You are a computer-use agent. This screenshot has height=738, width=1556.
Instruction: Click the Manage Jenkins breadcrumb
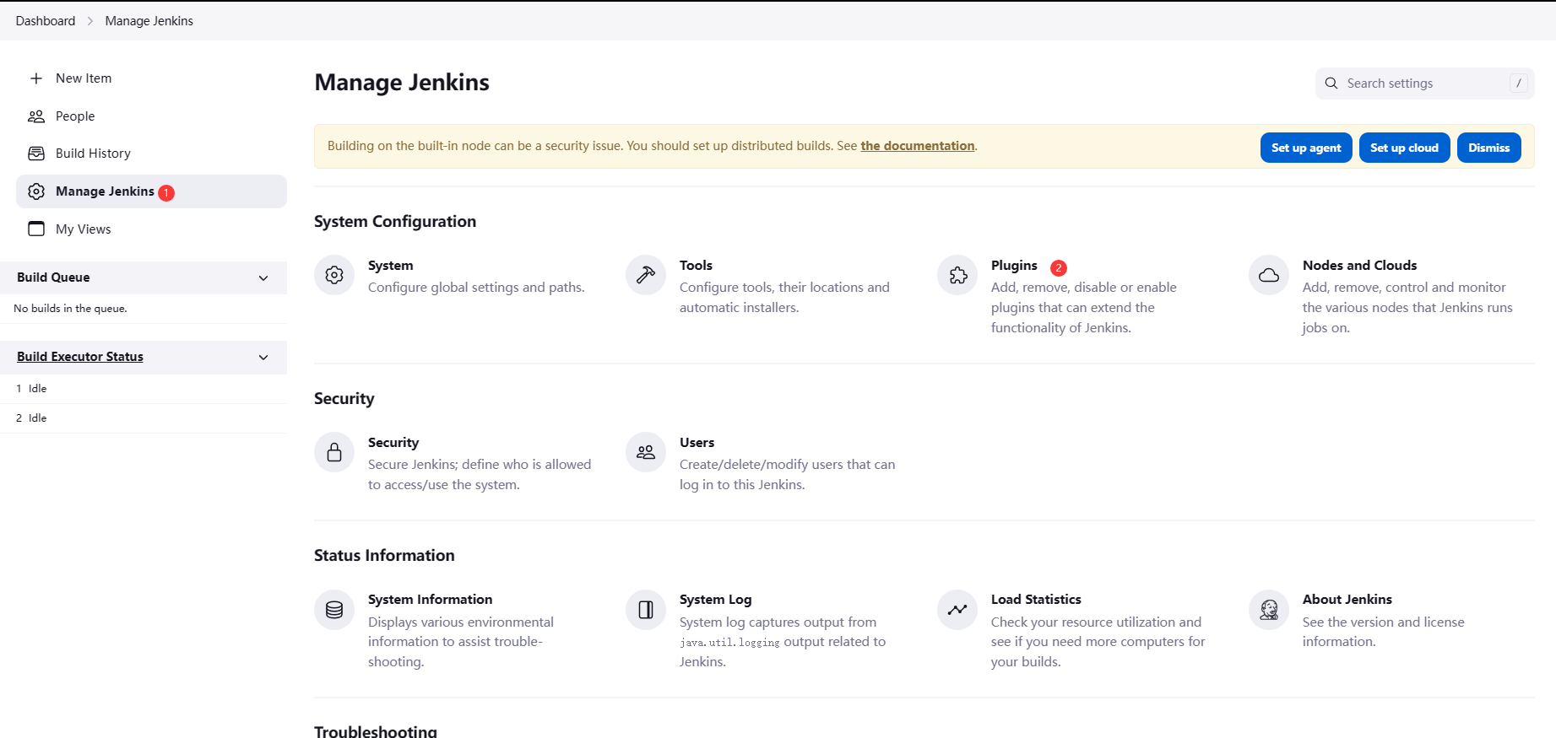pyautogui.click(x=149, y=21)
